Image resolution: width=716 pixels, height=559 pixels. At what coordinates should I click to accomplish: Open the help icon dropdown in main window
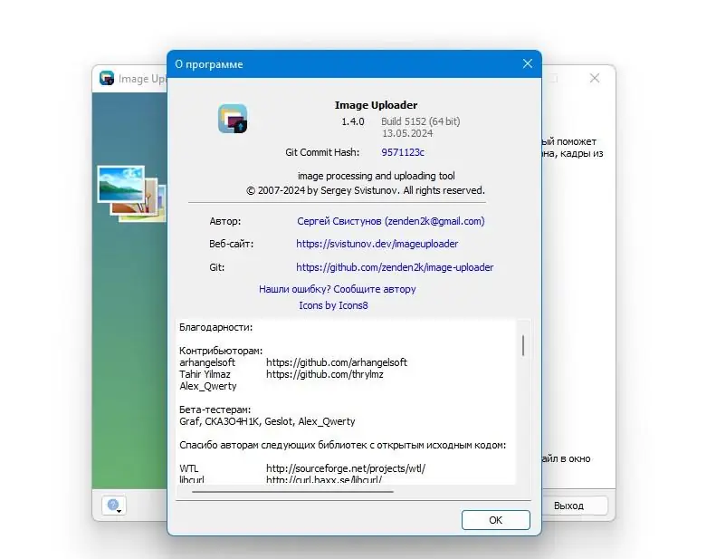point(114,506)
